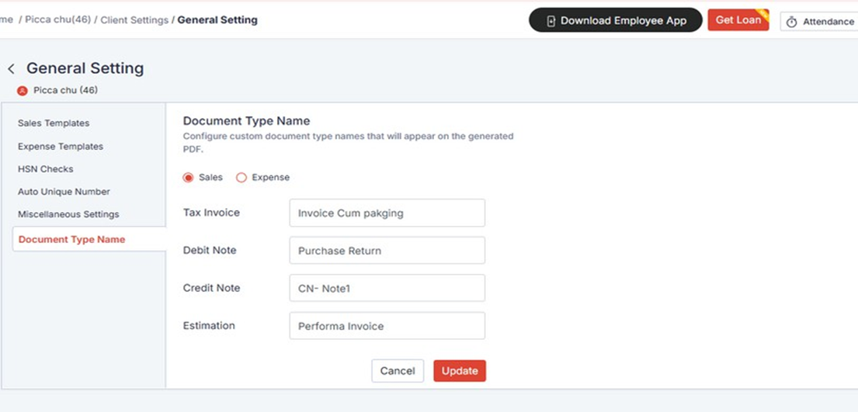This screenshot has height=412, width=858.
Task: Click the Credit Note input field
Action: click(x=387, y=288)
